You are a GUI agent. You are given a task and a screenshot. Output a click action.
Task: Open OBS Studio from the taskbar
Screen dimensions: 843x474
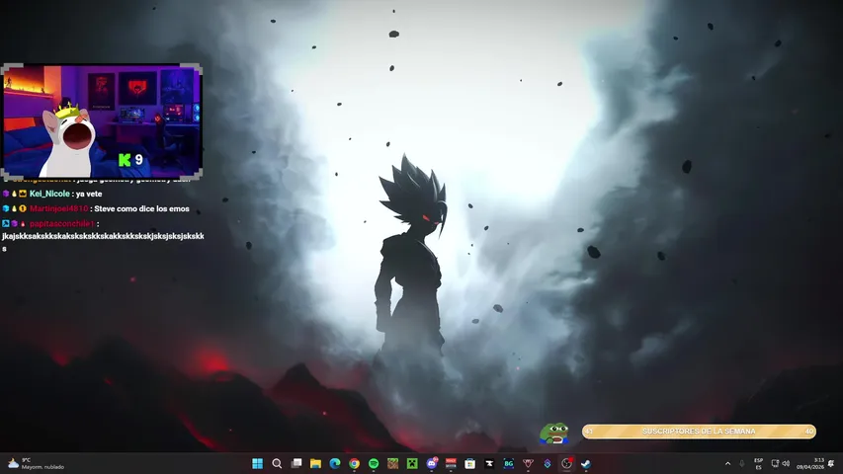[x=566, y=463]
